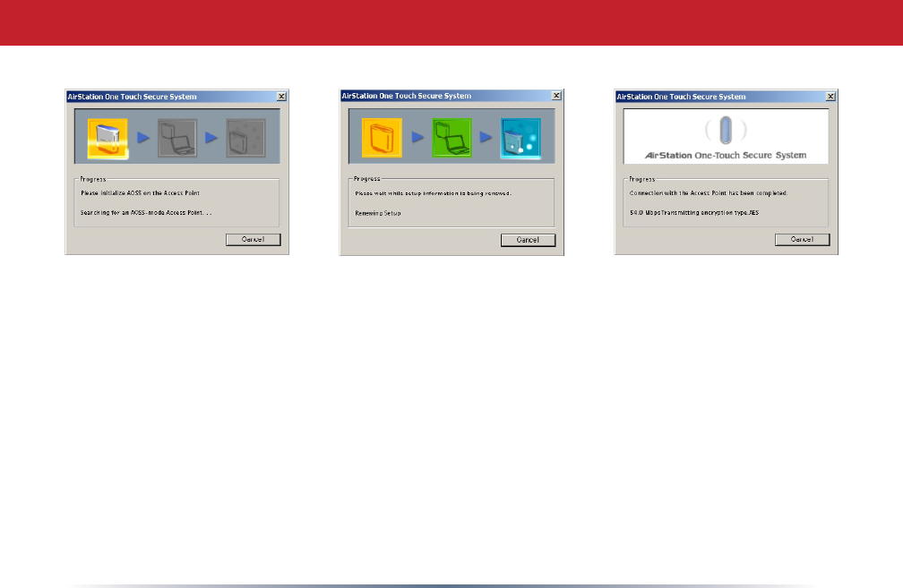Click the title bar of the Renewing Setup dialog
This screenshot has width=903, height=588.
451,96
